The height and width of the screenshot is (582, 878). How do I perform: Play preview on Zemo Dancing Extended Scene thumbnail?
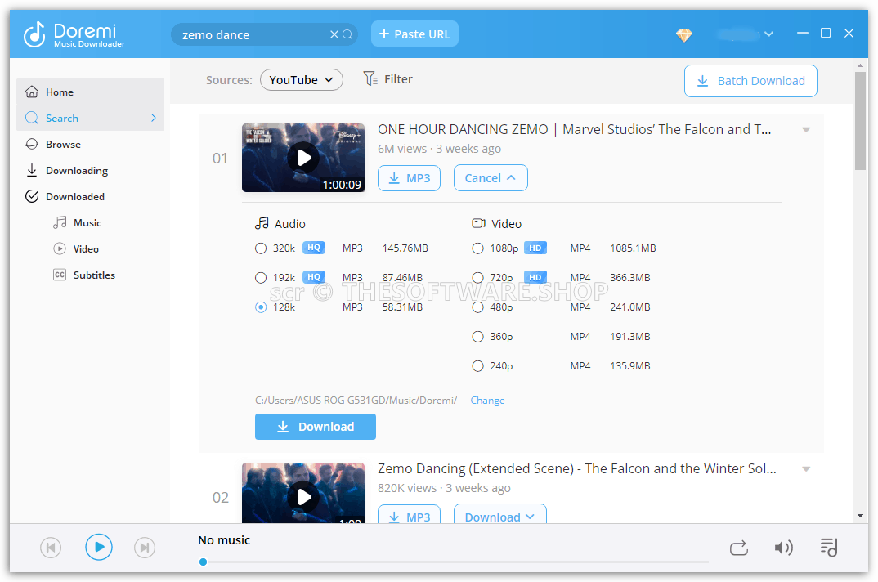(303, 497)
